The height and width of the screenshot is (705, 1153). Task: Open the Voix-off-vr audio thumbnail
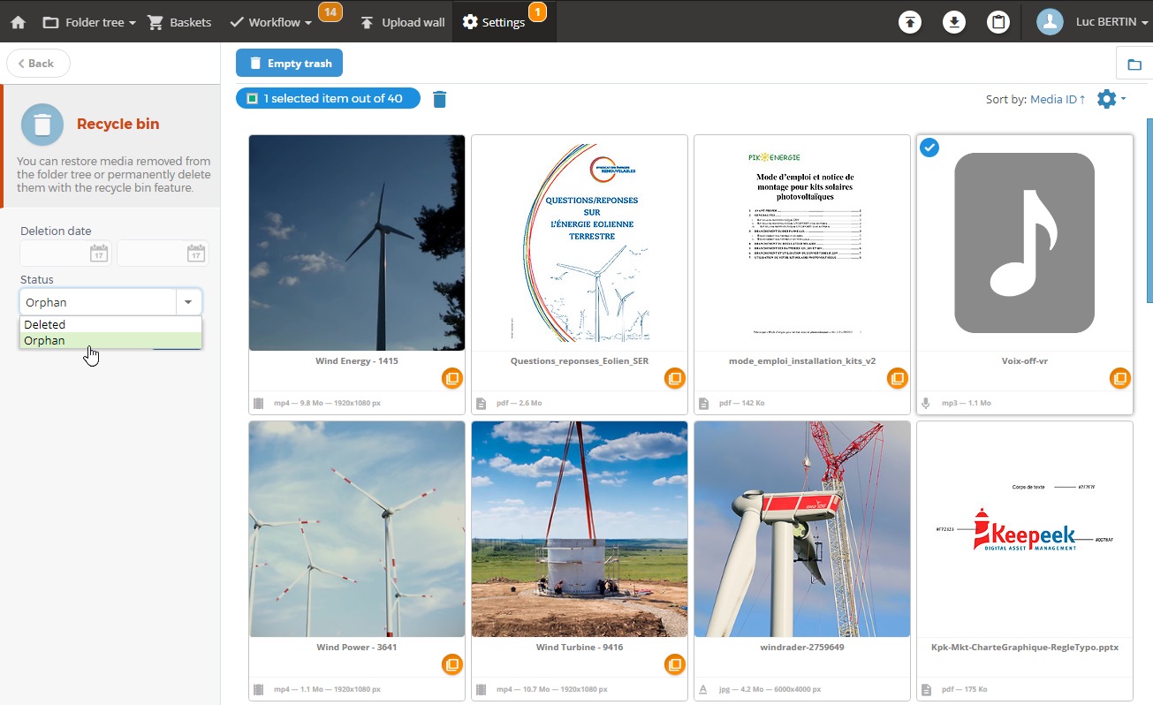tap(1025, 243)
